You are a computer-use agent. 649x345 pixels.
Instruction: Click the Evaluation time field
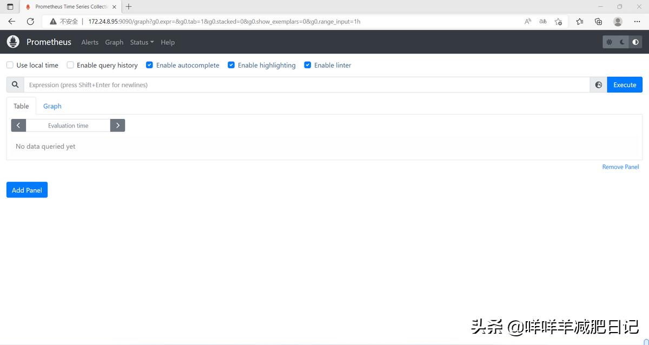coord(68,125)
